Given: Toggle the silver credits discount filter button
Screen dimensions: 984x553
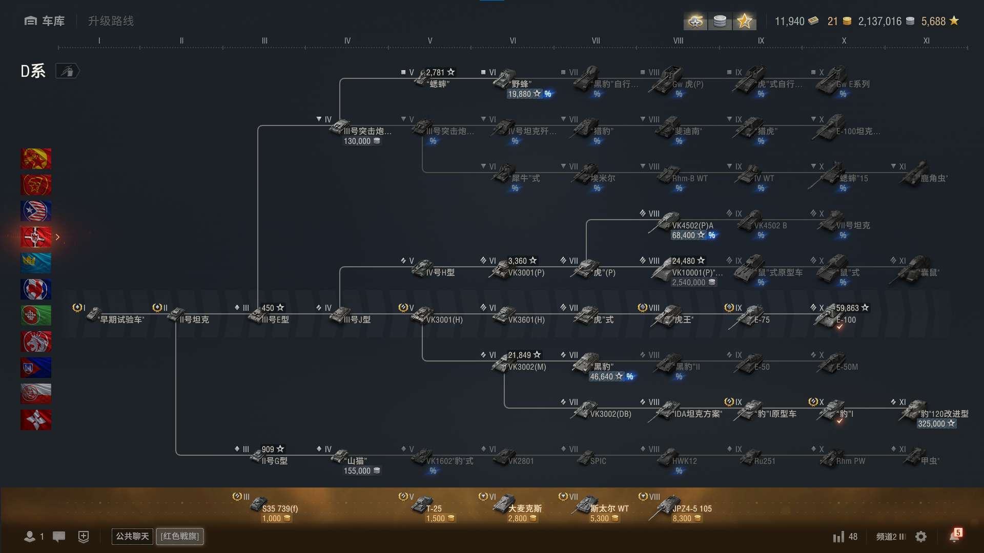Looking at the screenshot, I should [x=720, y=21].
